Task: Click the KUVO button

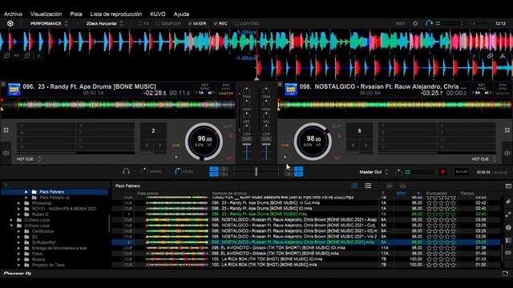Action: click(462, 172)
